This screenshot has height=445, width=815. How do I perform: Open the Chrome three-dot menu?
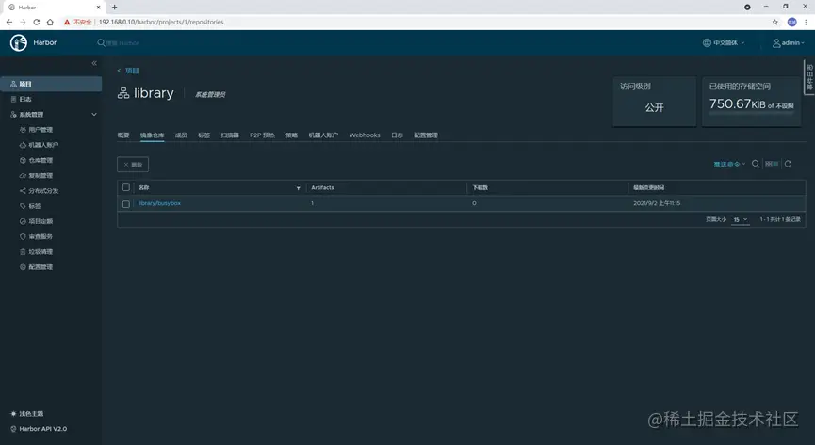point(807,22)
